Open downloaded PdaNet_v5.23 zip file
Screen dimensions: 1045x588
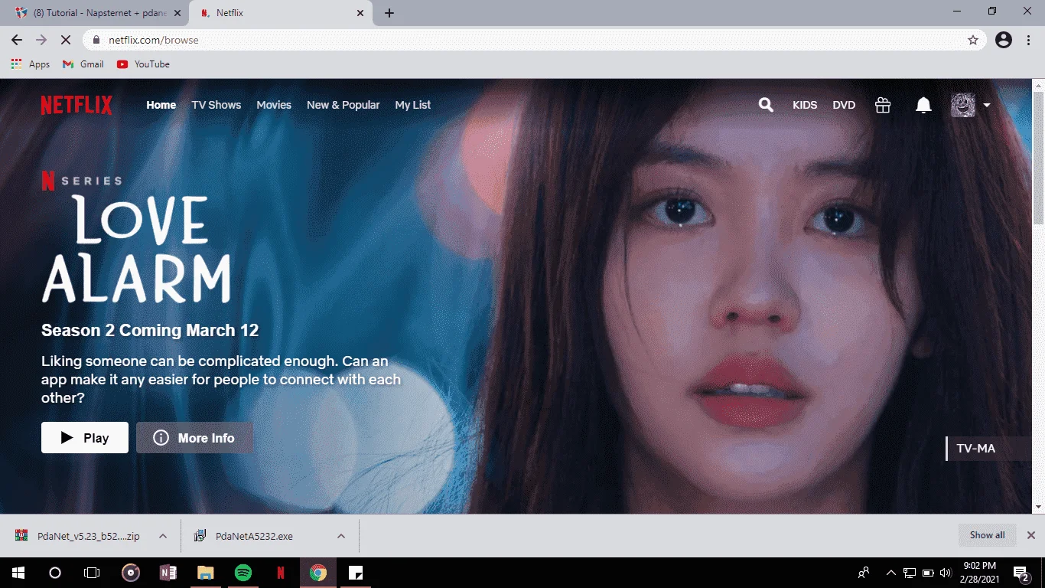(x=80, y=536)
